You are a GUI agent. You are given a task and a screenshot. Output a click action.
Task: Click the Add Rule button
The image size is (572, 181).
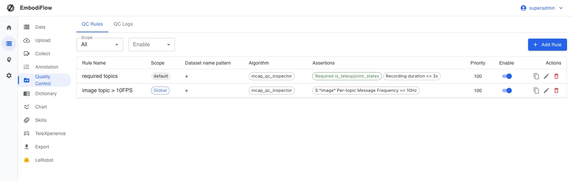tap(547, 45)
